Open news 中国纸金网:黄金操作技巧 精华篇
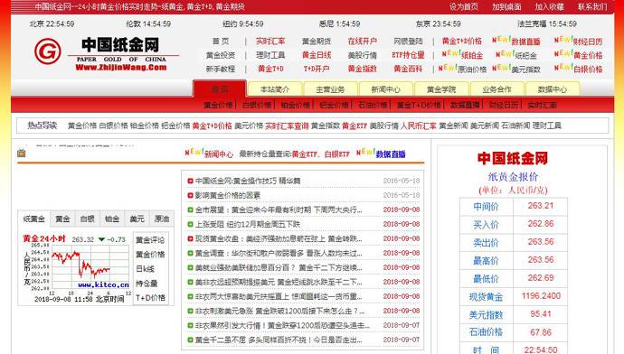 (248, 181)
